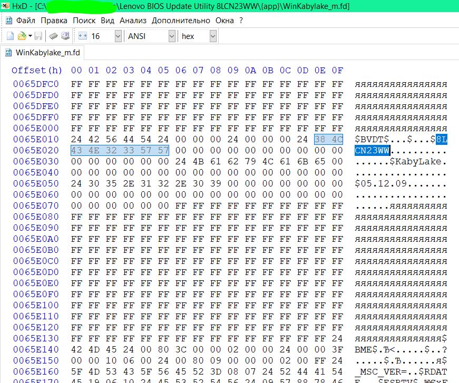Expand the ANSI character set dropdown
This screenshot has height=383, width=459.
click(x=172, y=36)
